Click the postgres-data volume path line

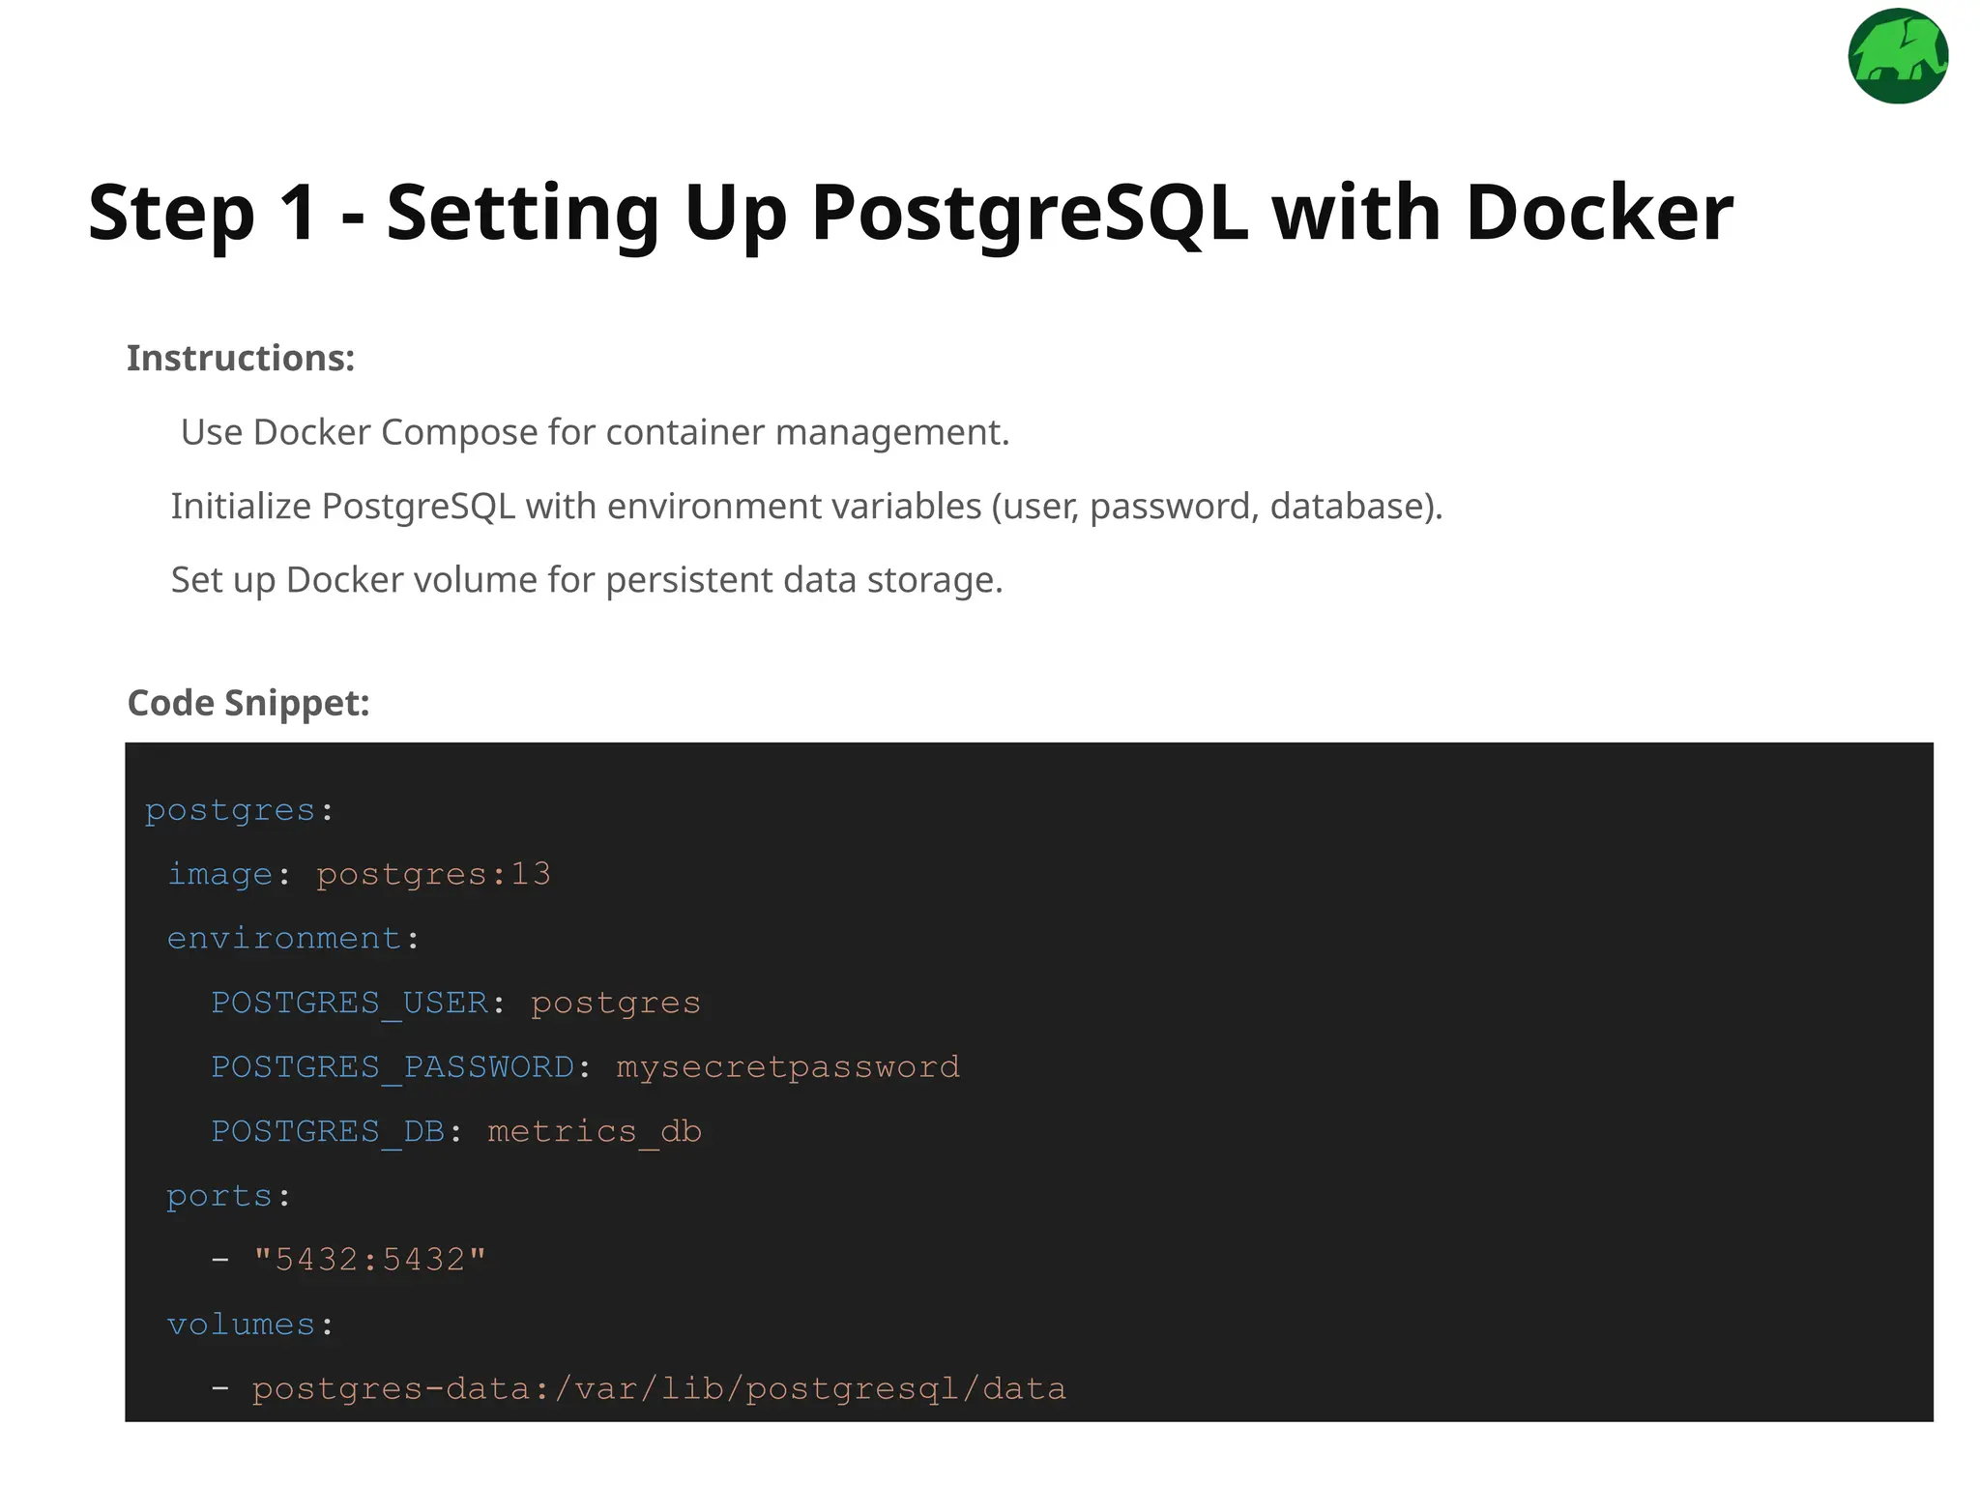657,1389
